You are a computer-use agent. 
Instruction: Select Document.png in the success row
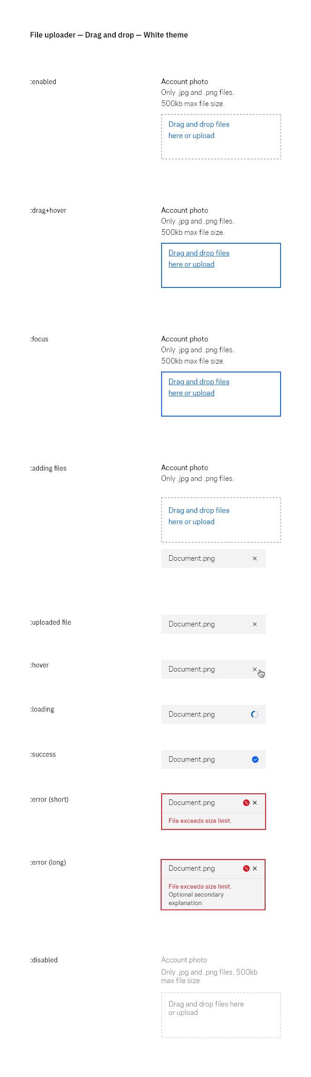coord(192,759)
